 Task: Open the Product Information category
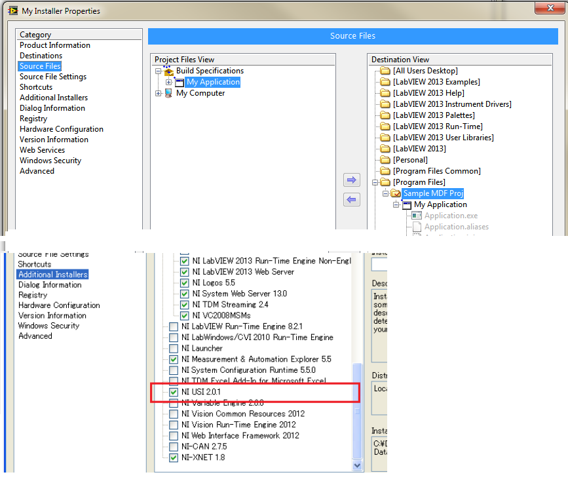pyautogui.click(x=55, y=45)
